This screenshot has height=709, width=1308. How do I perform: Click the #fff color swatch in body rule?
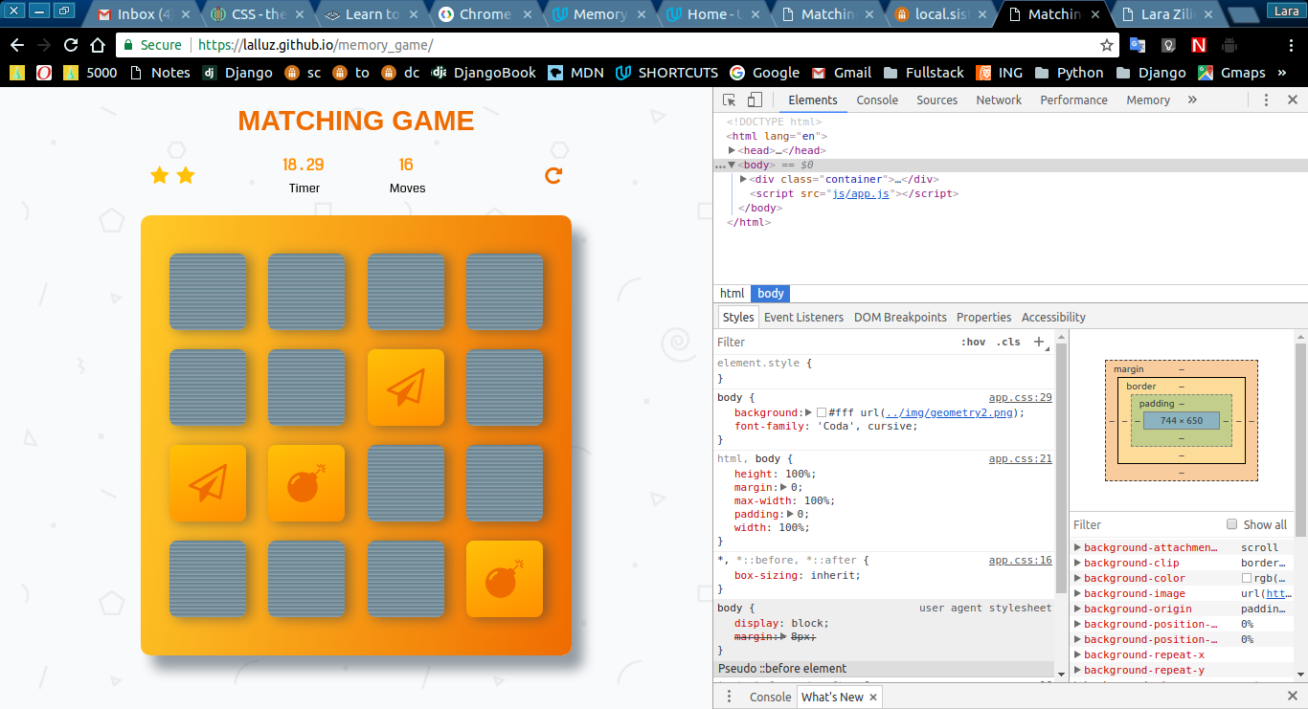tap(822, 412)
